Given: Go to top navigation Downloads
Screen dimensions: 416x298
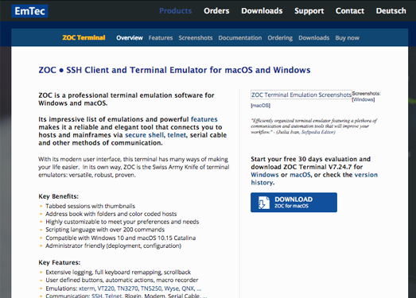Looking at the screenshot, I should 262,11.
